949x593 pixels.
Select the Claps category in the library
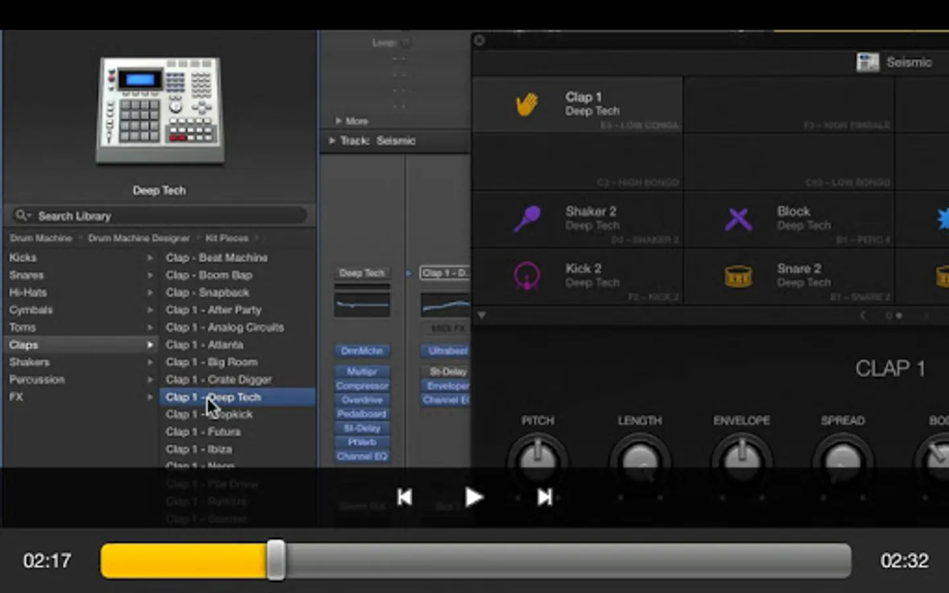[x=81, y=345]
